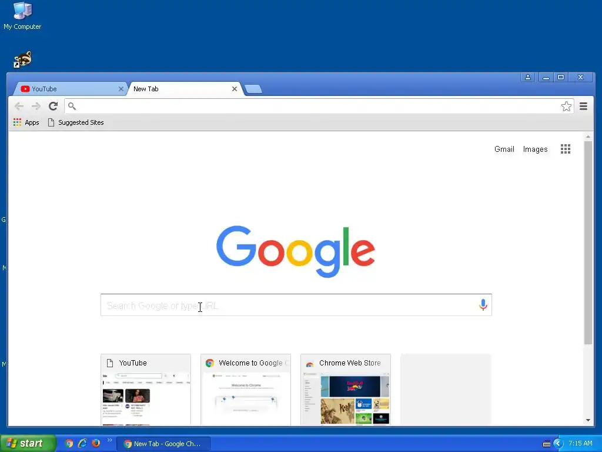Start voice search with microphone icon
Image resolution: width=602 pixels, height=452 pixels.
483,305
